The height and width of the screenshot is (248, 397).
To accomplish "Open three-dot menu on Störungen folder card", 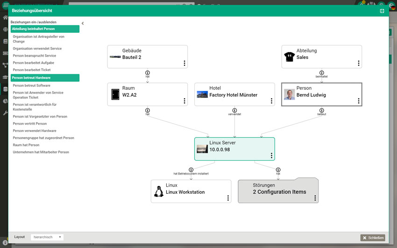I will (x=315, y=198).
